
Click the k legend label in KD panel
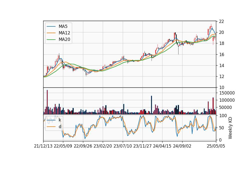click(60, 120)
